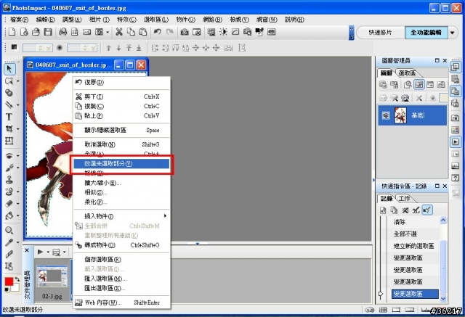Select the Lasso selection tool

(x=9, y=81)
